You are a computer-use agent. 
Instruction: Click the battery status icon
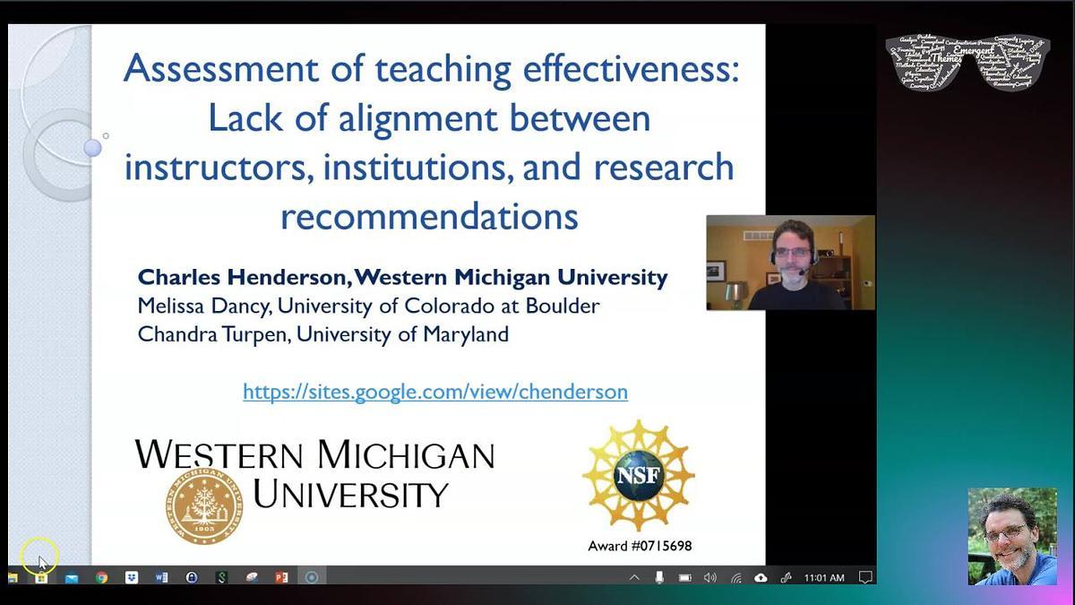[x=684, y=578]
